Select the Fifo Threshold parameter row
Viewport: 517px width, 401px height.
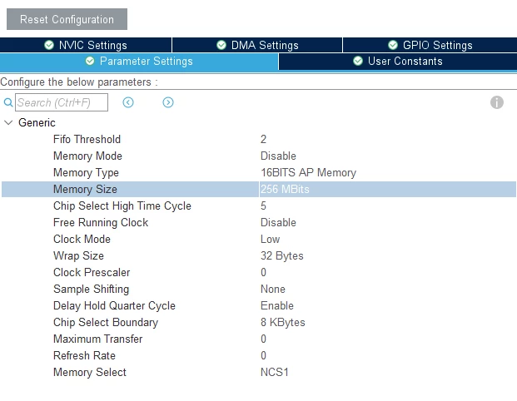258,140
